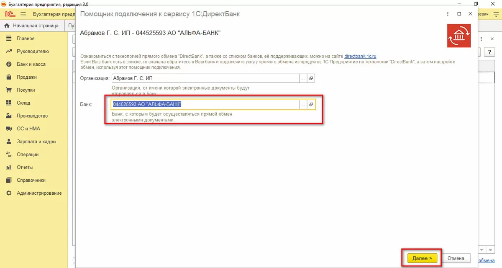Open the selected Банк record
The image size is (502, 268).
pyautogui.click(x=311, y=105)
